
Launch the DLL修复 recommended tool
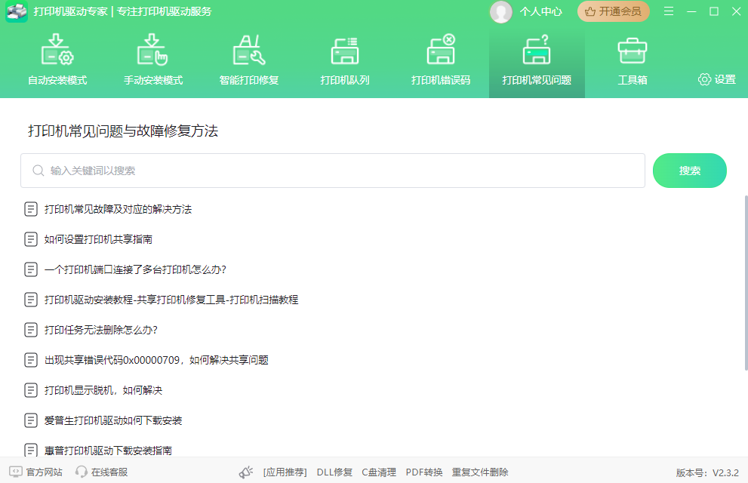[334, 472]
